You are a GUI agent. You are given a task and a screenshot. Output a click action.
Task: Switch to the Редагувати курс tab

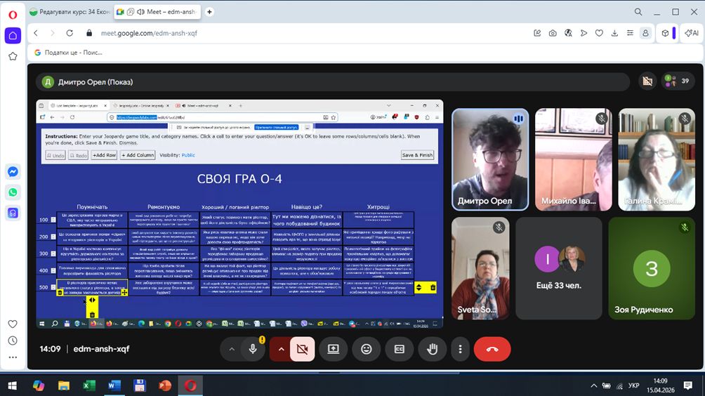point(70,12)
